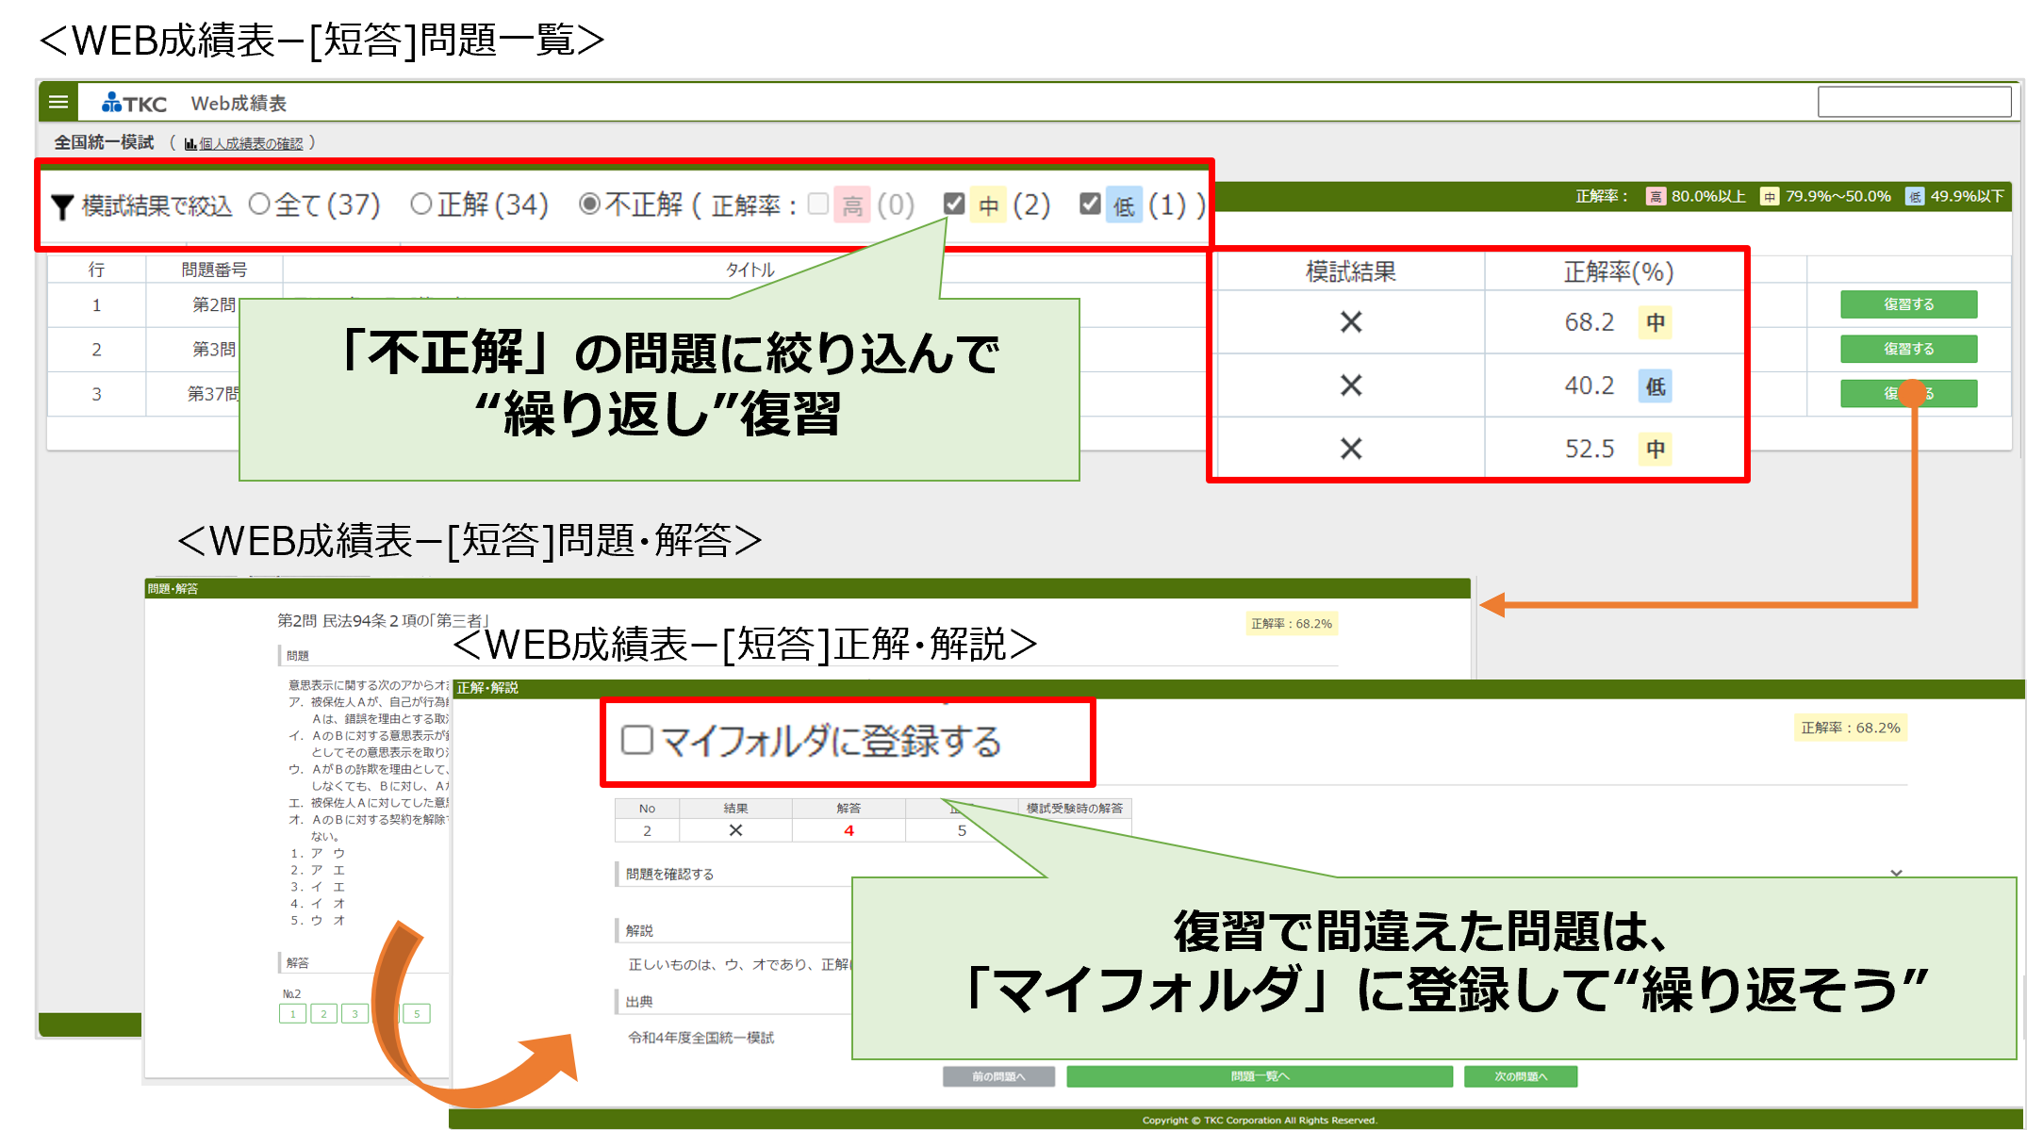Click the 前の問題へ button
The height and width of the screenshot is (1130, 2027).
point(998,1076)
